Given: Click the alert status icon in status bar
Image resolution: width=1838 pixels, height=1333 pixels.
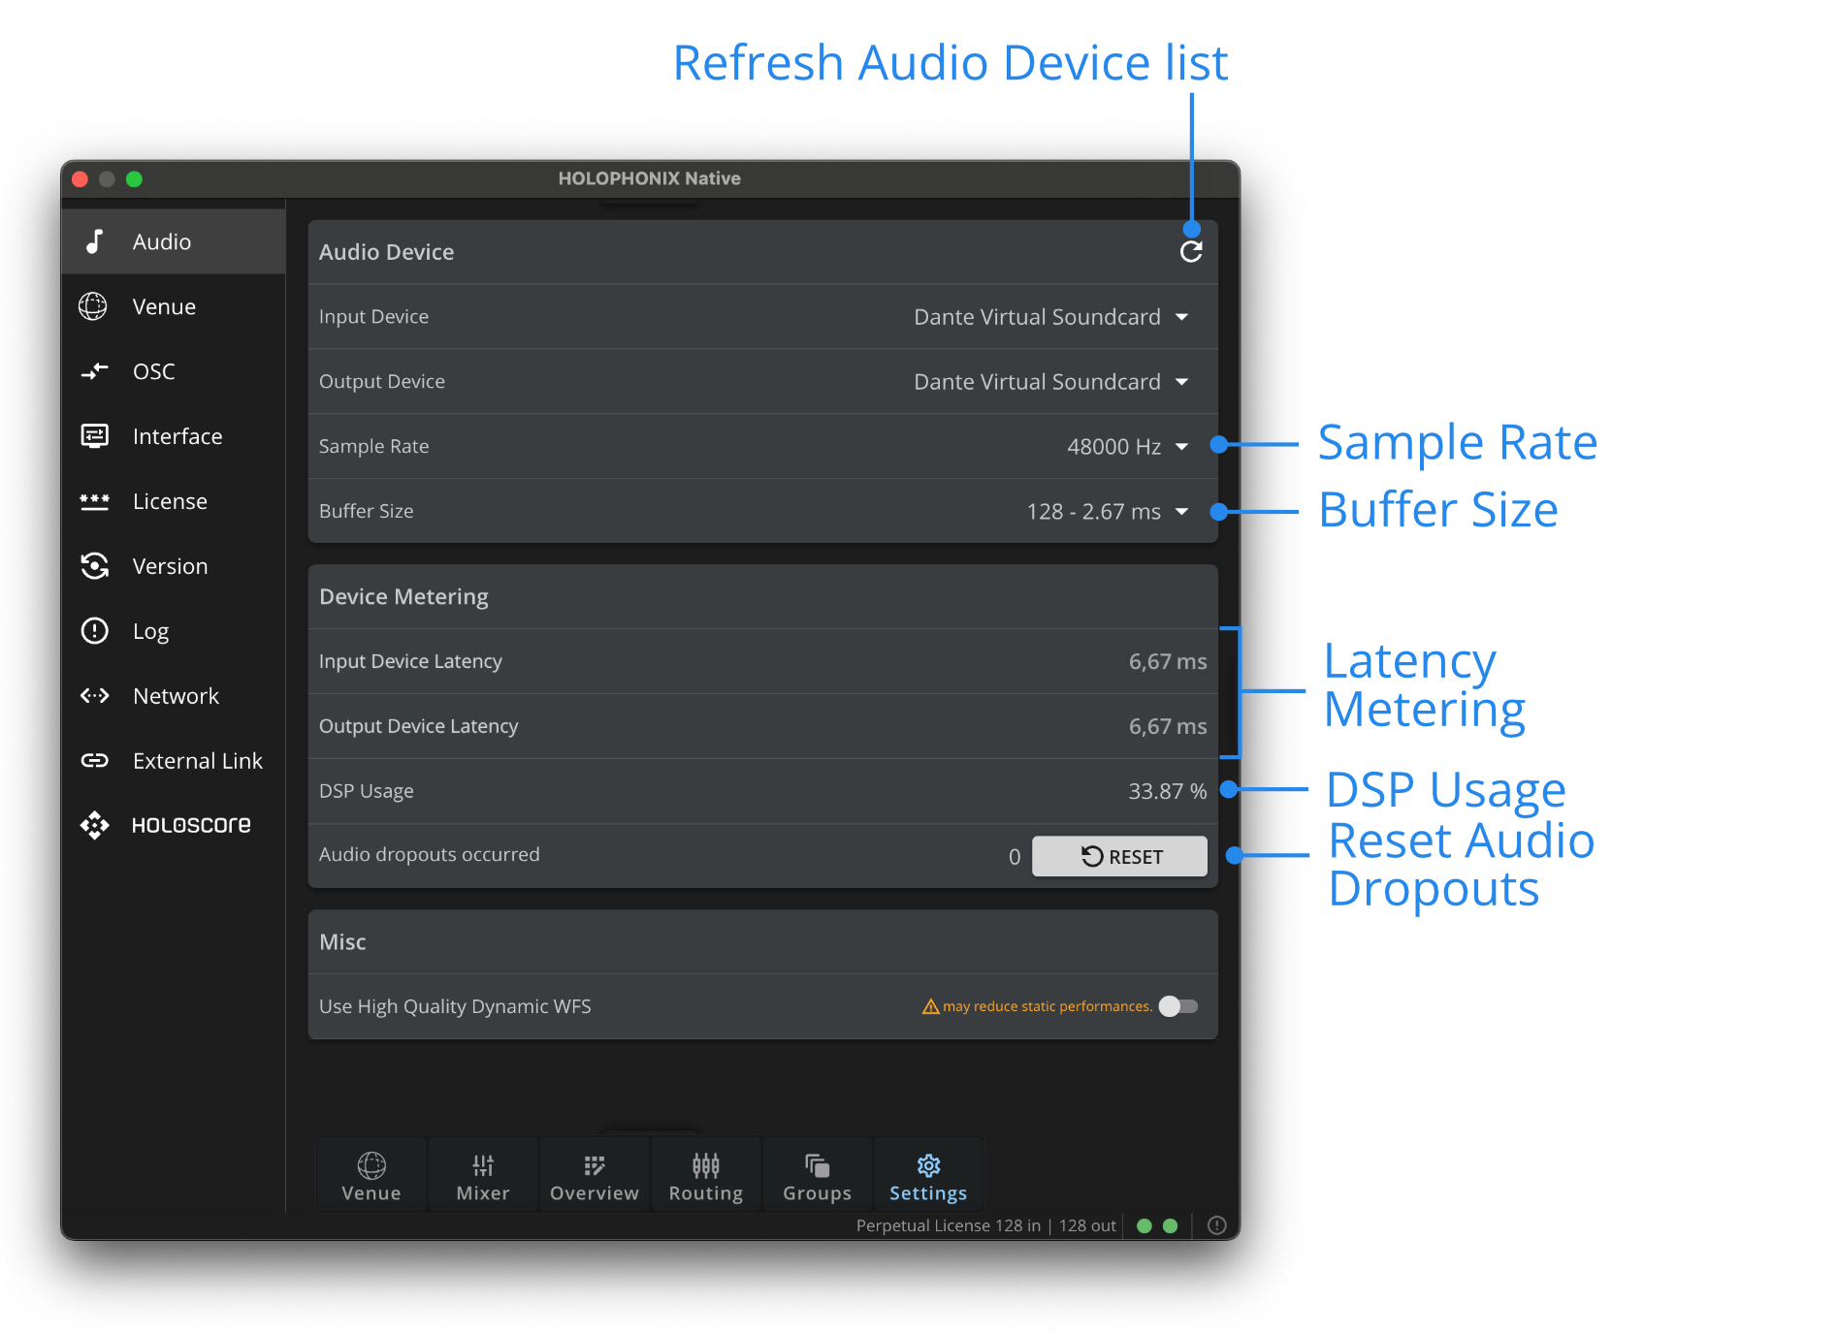Looking at the screenshot, I should (1217, 1225).
